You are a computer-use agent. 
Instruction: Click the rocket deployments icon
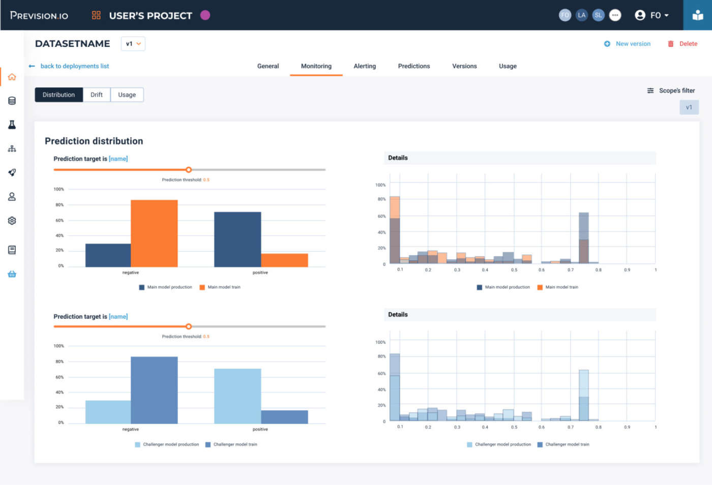[x=12, y=173]
